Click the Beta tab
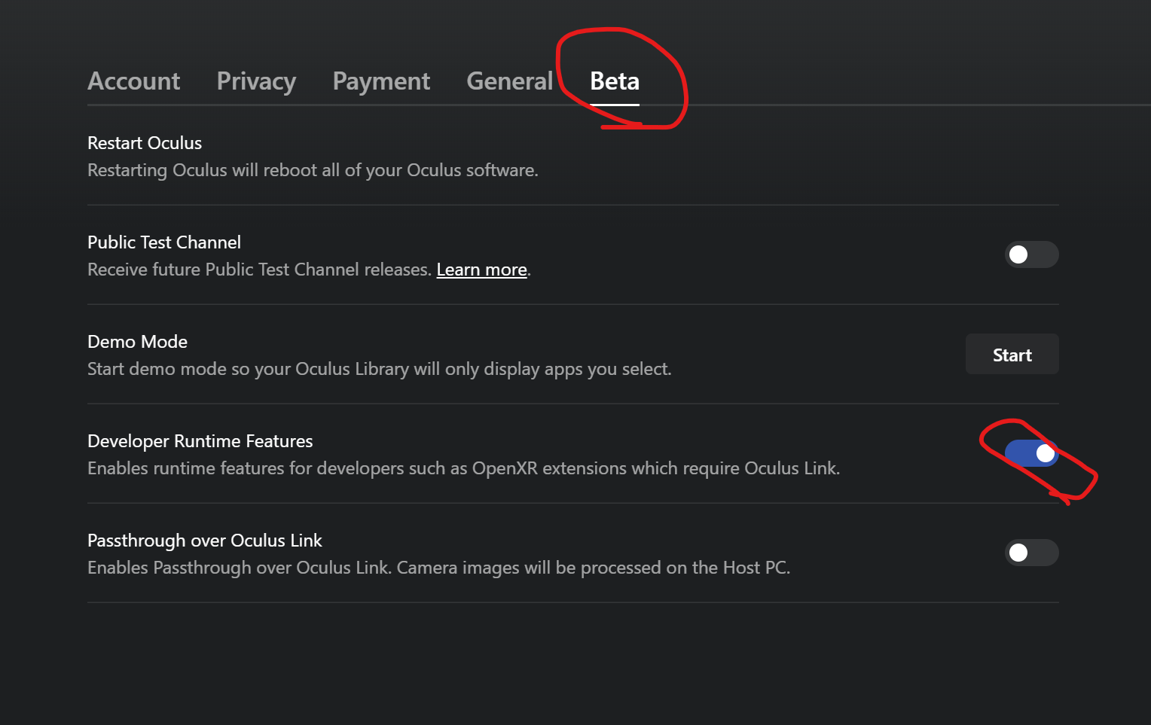The image size is (1151, 725). click(615, 81)
